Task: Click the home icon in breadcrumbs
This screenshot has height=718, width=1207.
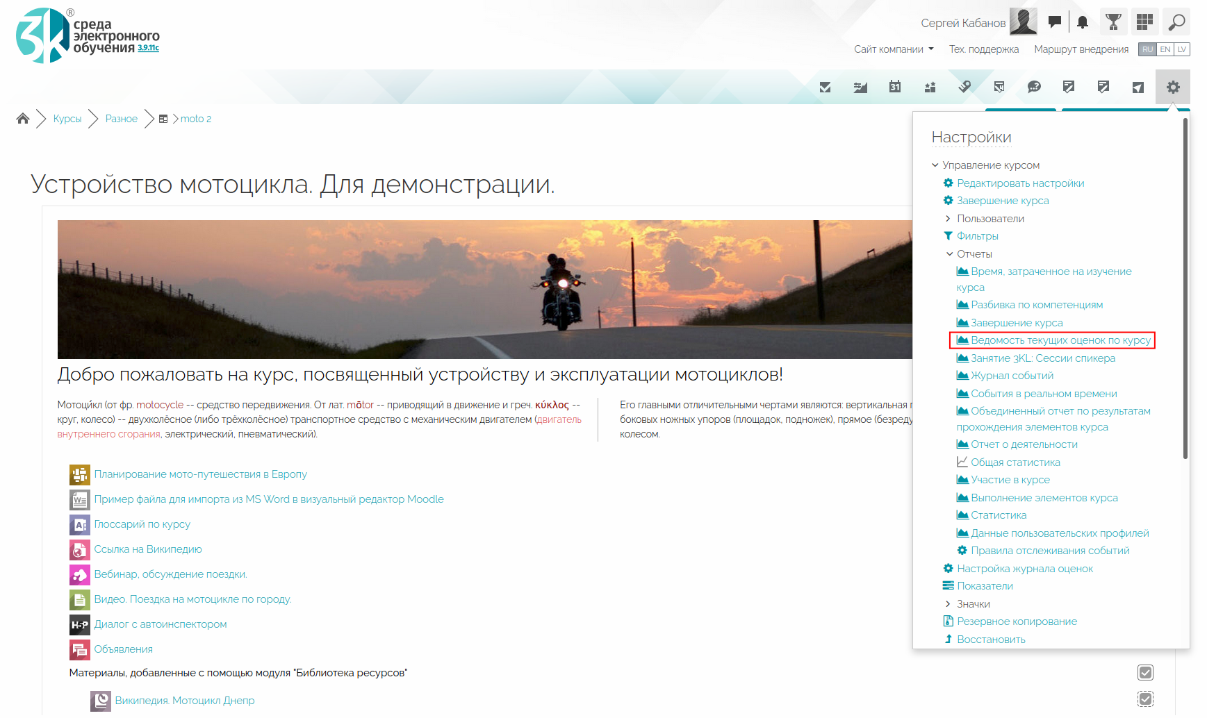Action: pos(23,119)
